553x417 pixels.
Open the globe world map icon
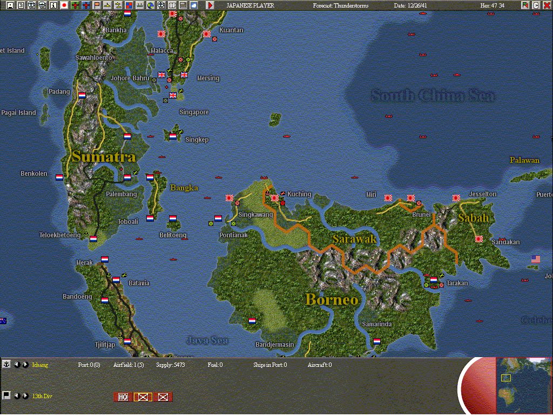pos(151,5)
